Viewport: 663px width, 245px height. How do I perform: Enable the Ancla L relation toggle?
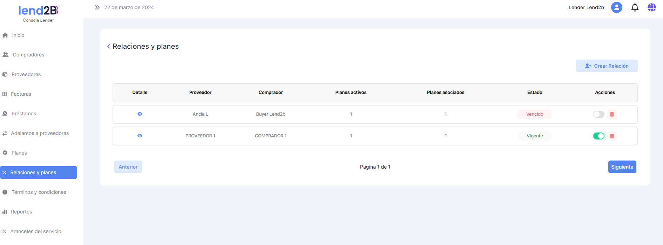click(x=598, y=114)
